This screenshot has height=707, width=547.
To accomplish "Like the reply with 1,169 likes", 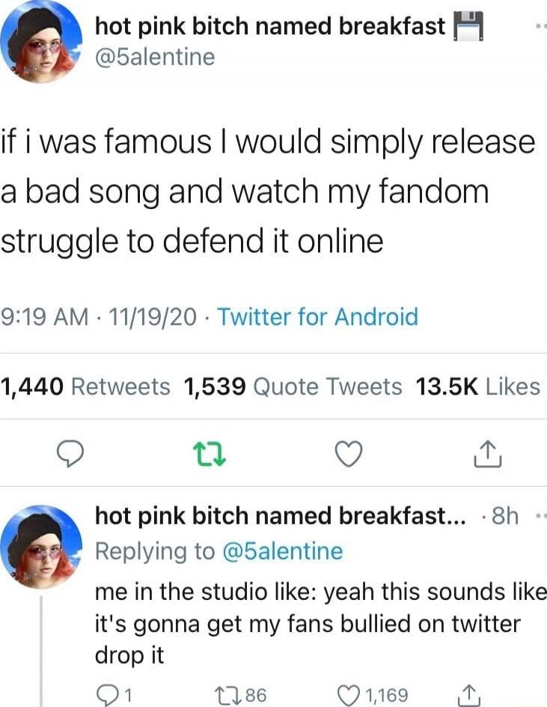I will click(x=373, y=695).
